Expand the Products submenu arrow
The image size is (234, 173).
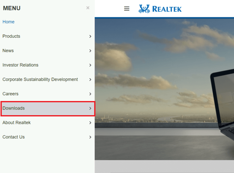click(90, 36)
